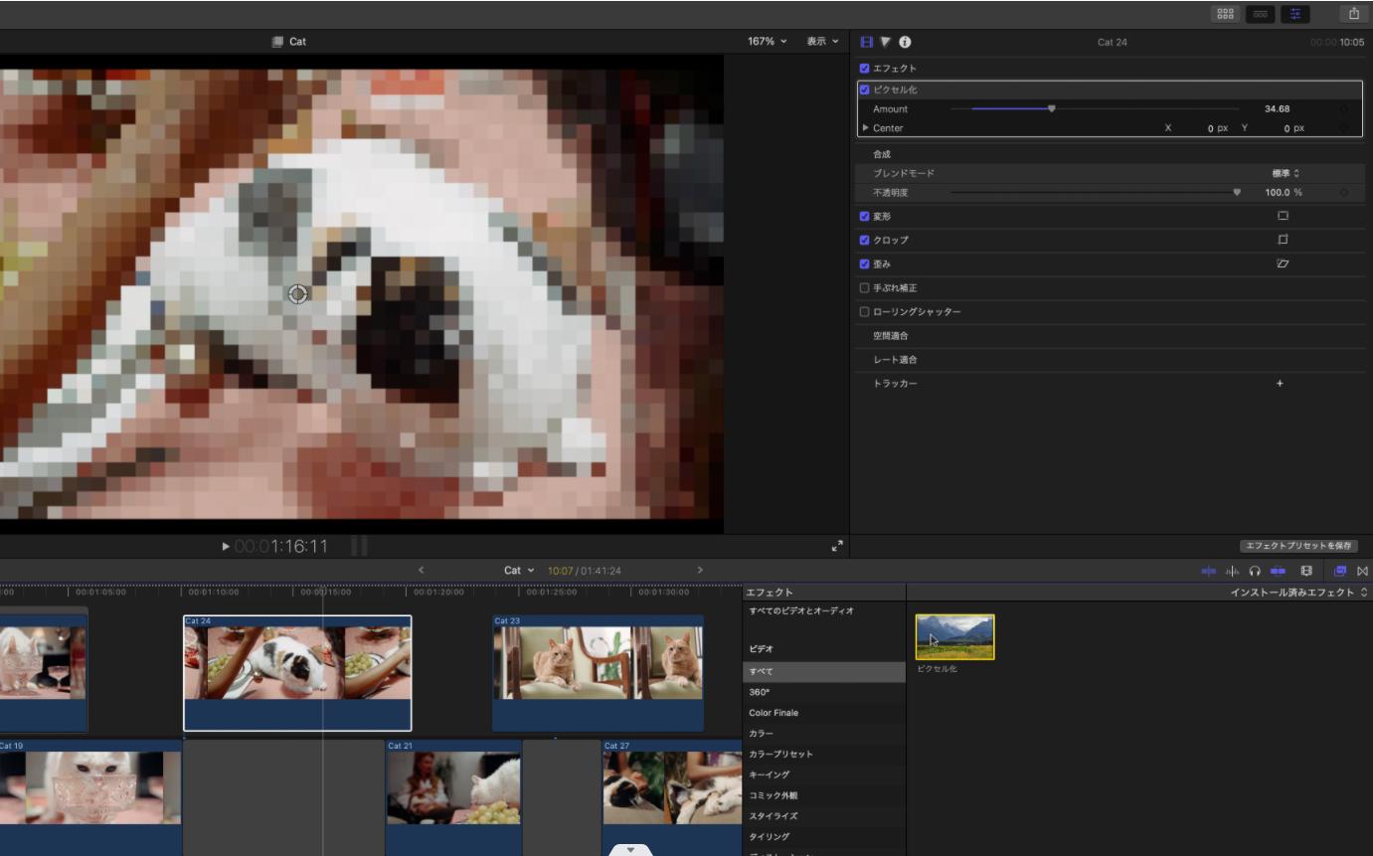
Task: Enable the 手ぶれ補正 stabilization checkbox
Action: 864,288
